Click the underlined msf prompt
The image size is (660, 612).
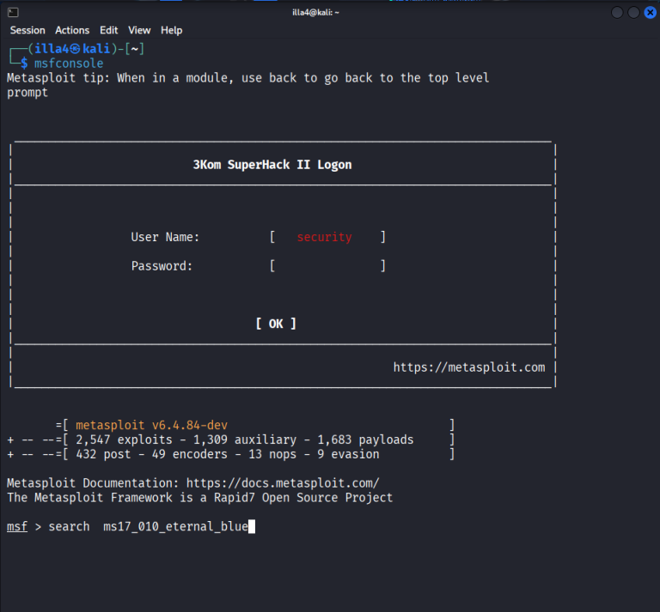point(17,526)
